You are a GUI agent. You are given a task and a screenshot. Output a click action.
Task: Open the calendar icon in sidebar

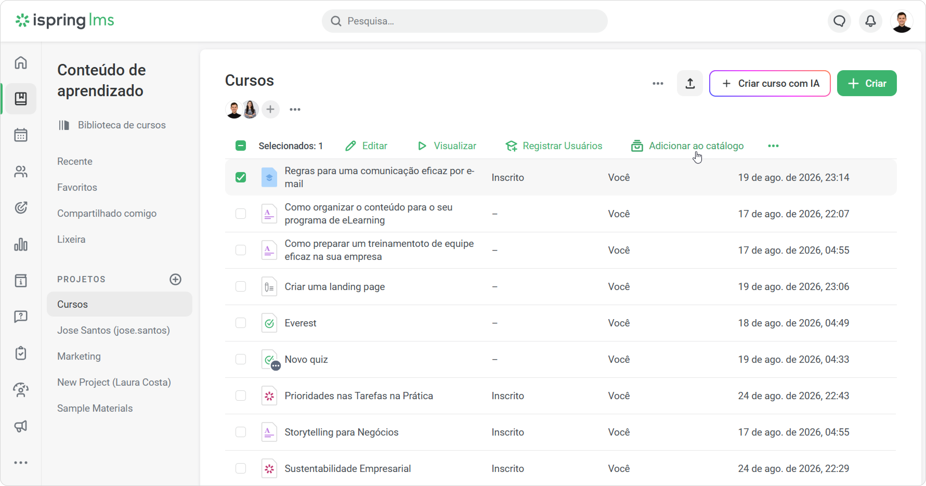21,135
